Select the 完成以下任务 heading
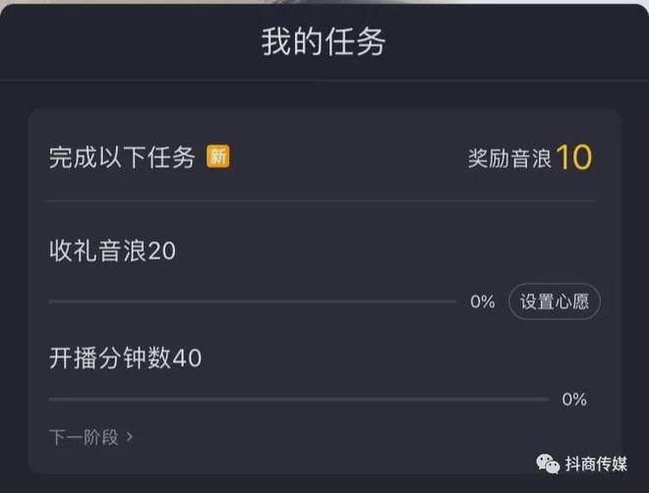Screen dimensions: 649x493 [122, 157]
